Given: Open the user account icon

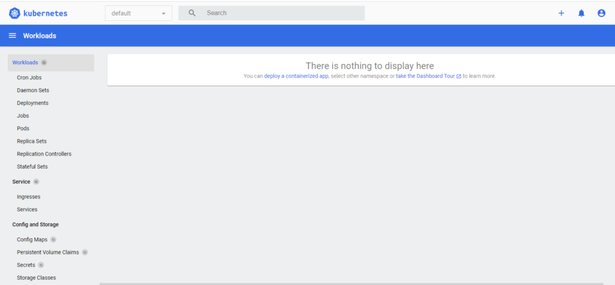Looking at the screenshot, I should point(601,13).
